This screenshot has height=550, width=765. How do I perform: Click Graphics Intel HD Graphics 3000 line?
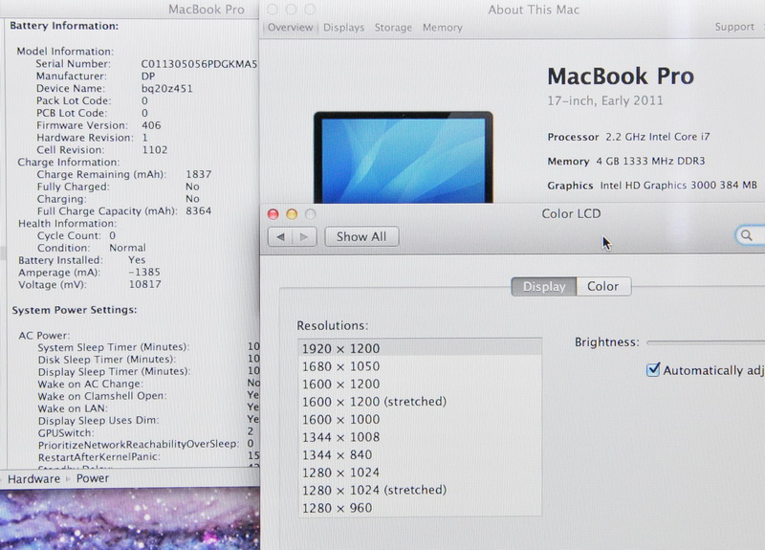tap(652, 186)
